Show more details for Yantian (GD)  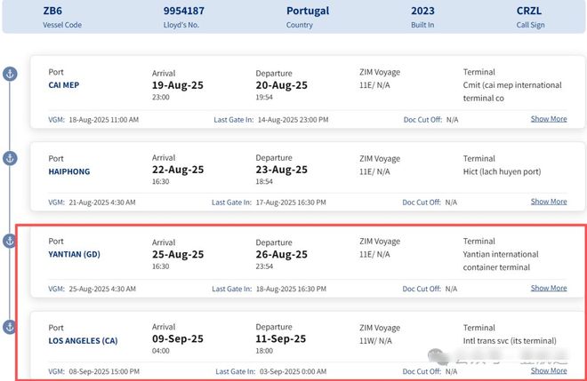tap(549, 288)
